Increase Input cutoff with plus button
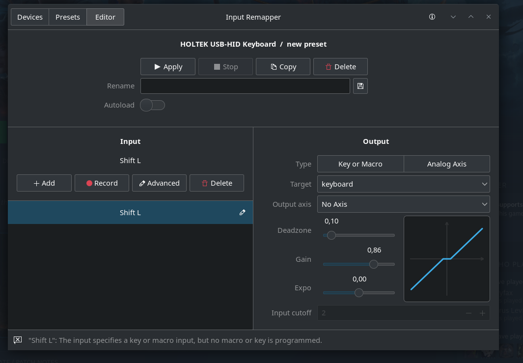Viewport: 523px width, 363px height. 482,313
